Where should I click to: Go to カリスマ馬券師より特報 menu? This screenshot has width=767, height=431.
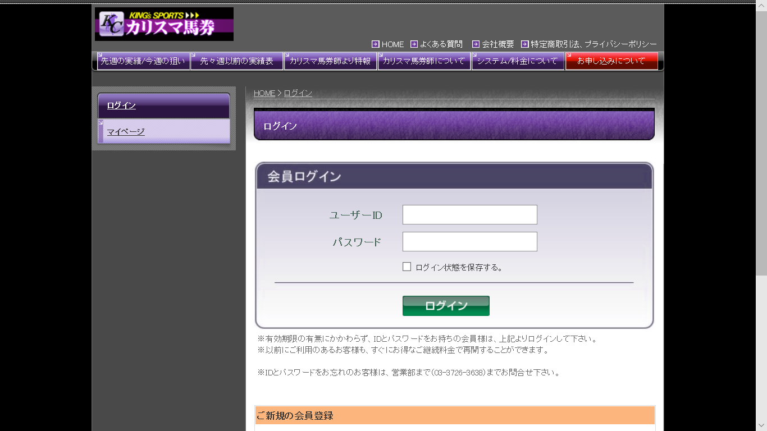pos(330,61)
